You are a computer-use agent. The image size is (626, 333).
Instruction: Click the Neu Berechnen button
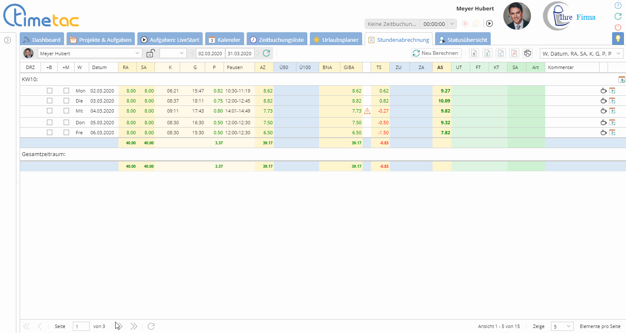tap(436, 53)
